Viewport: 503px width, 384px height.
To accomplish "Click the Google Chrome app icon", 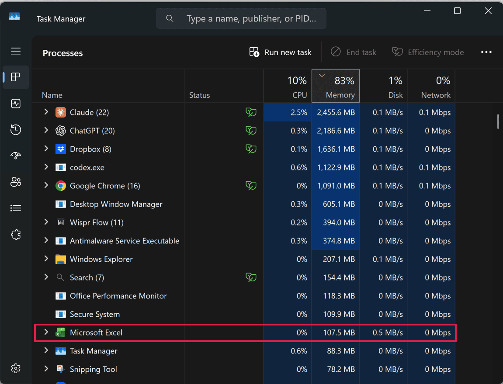I will 61,186.
